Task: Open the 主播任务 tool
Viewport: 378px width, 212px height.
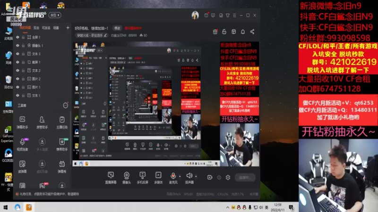Action: click(x=62, y=122)
